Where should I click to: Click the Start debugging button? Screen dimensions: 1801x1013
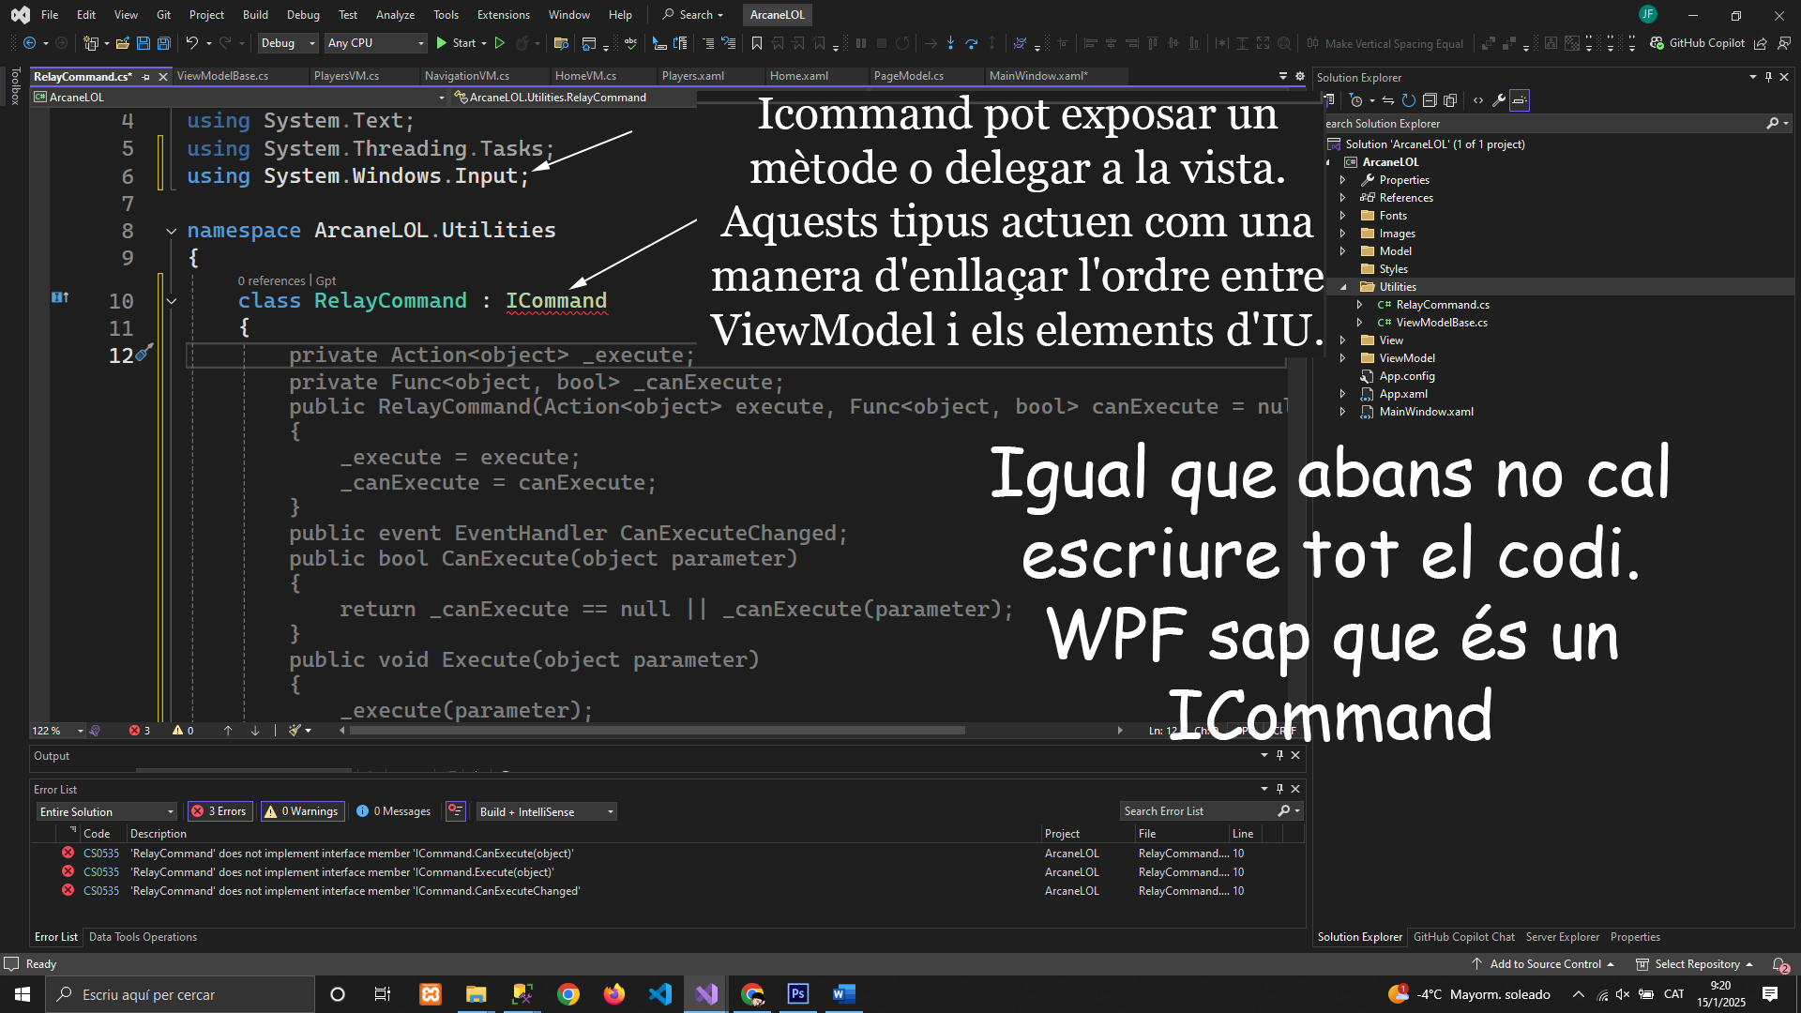coord(456,43)
